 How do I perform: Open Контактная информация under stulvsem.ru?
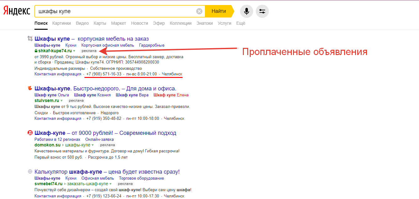58,119
